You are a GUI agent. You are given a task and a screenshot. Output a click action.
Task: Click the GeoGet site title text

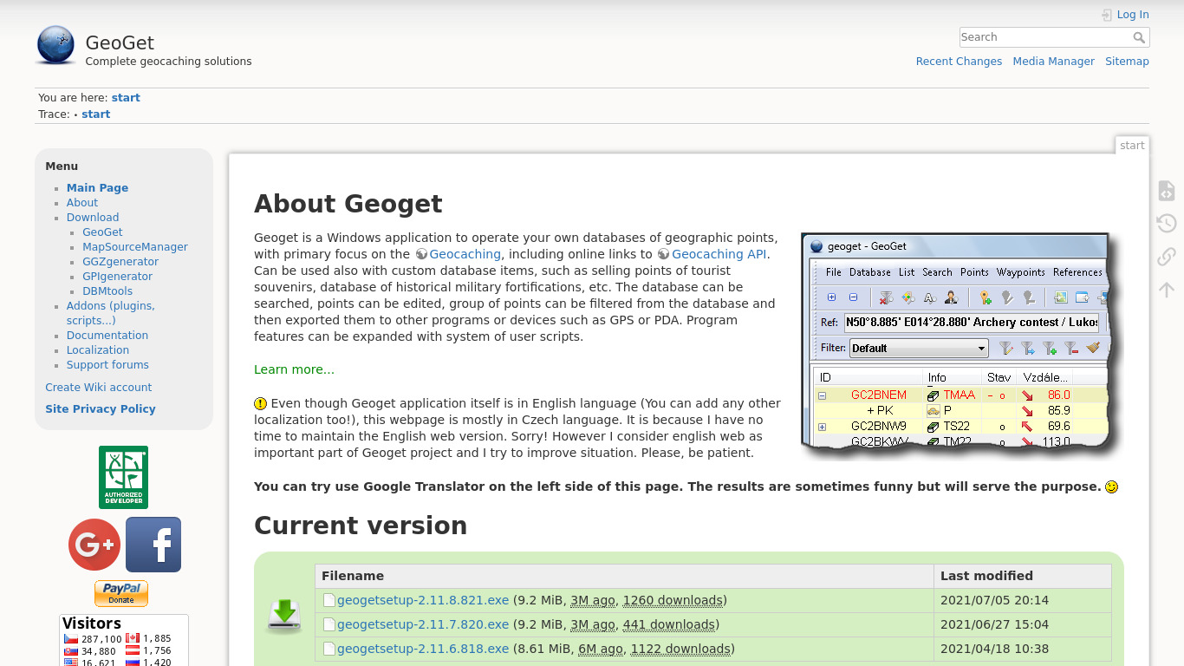point(120,42)
